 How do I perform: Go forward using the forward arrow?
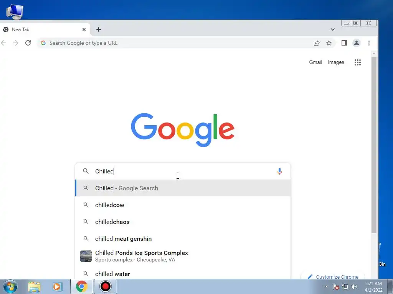(x=16, y=43)
